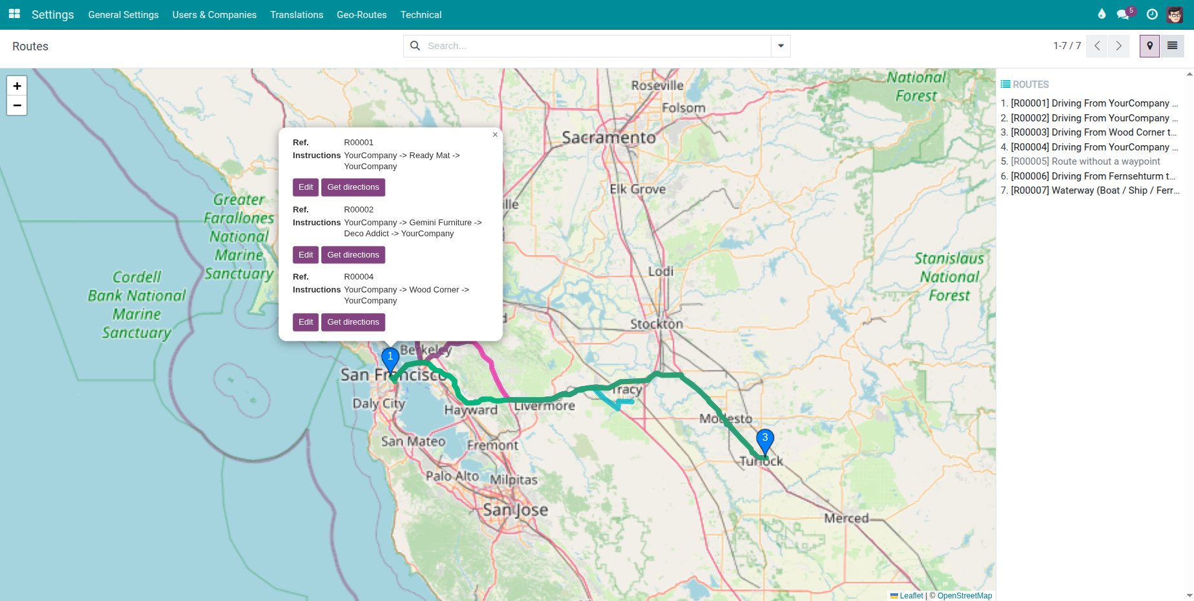1194x601 pixels.
Task: Click the search magnifier icon
Action: [415, 46]
